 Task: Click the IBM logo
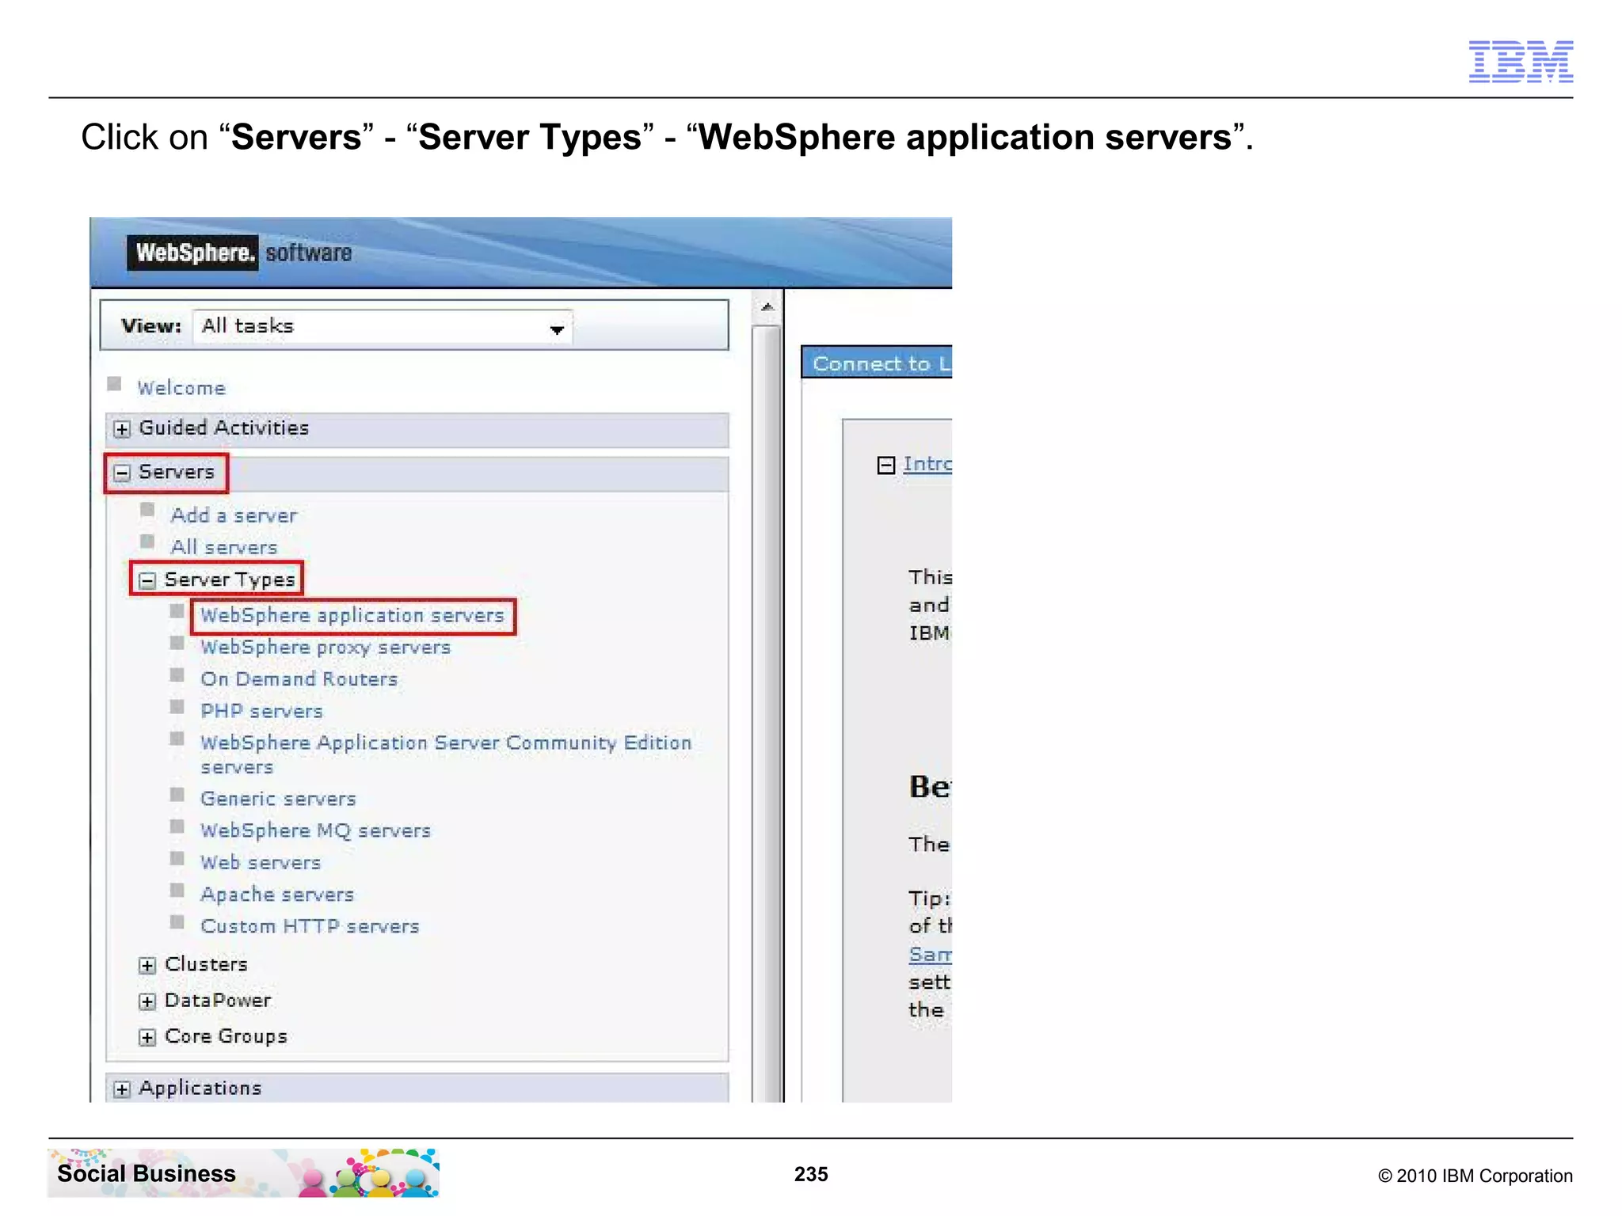click(1521, 62)
